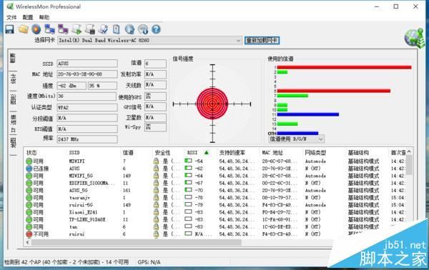Click the globe info toolbar icon

[143, 29]
